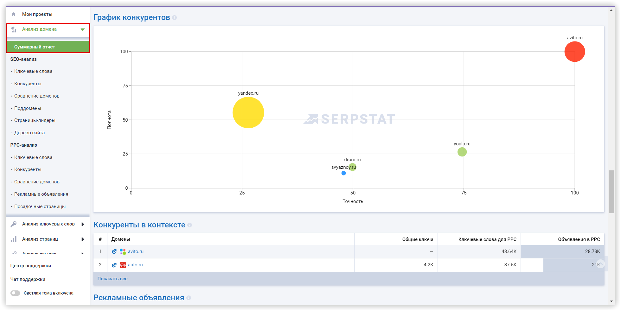Open Посадочные страницы menu item
Viewport: 621px width, 311px height.
tap(40, 206)
